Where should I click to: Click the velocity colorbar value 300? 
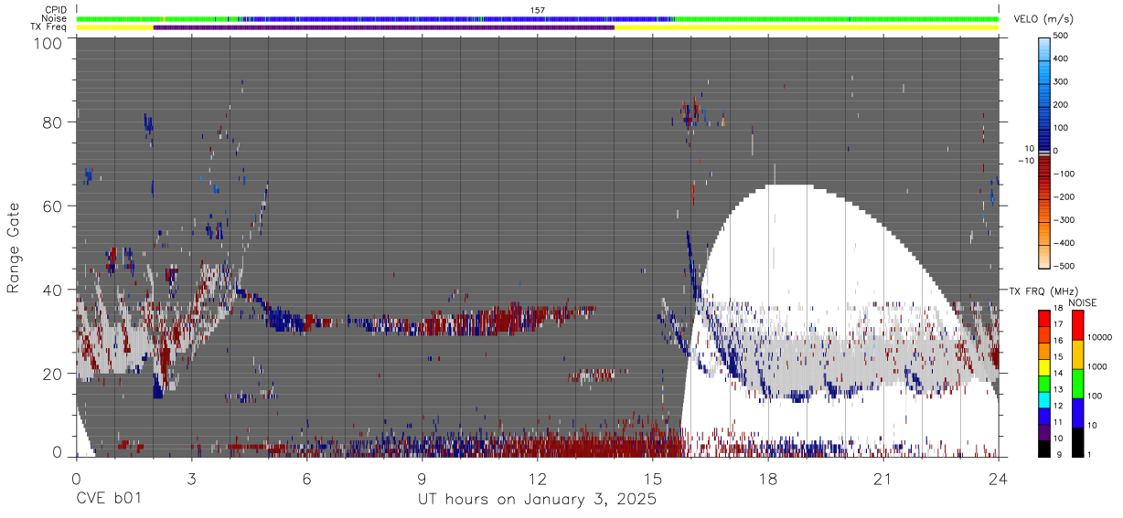(1061, 81)
